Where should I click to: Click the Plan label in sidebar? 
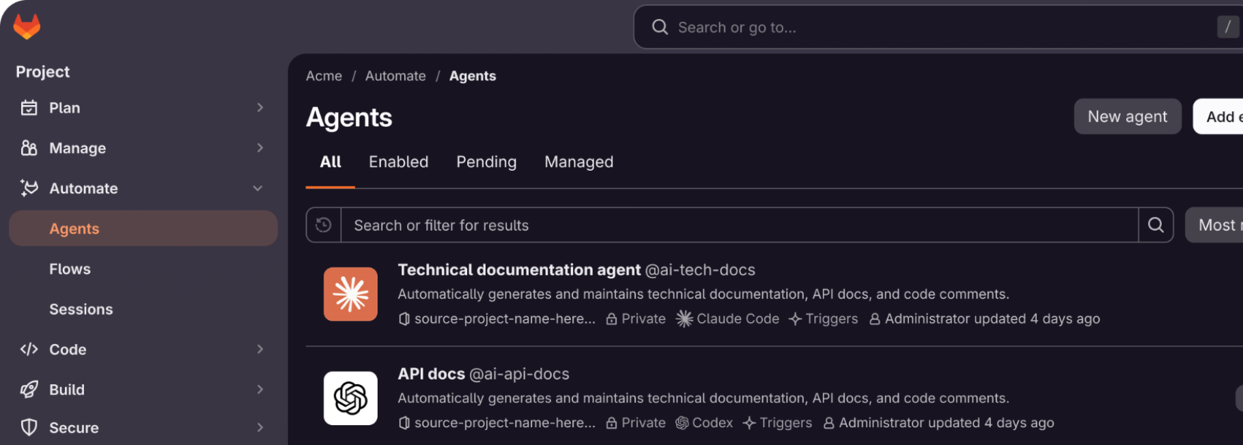pyautogui.click(x=65, y=108)
